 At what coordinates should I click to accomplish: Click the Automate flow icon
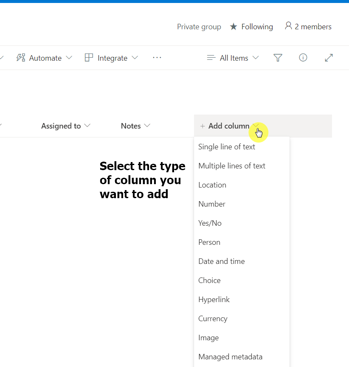coord(21,58)
